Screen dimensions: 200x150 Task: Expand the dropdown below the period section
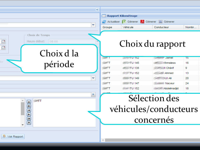[x=93, y=78]
